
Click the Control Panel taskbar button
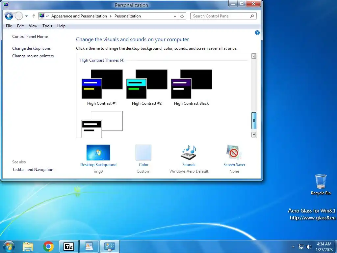pyautogui.click(x=109, y=246)
